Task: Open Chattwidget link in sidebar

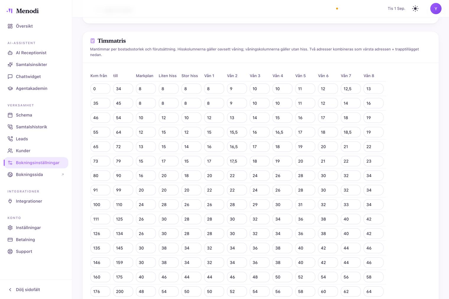Action: point(36,77)
